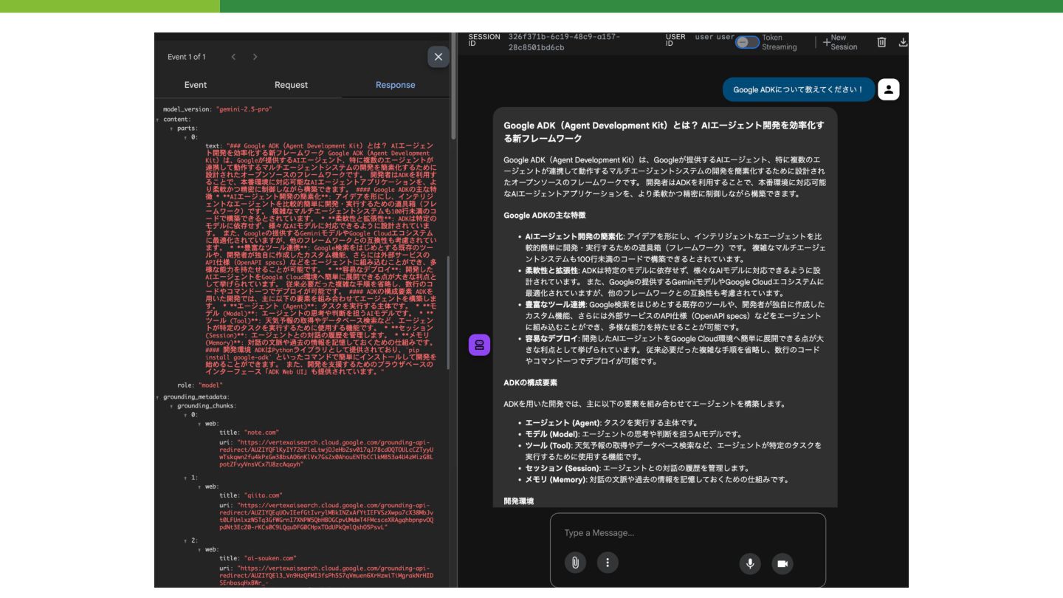Start a New Session

click(x=841, y=42)
